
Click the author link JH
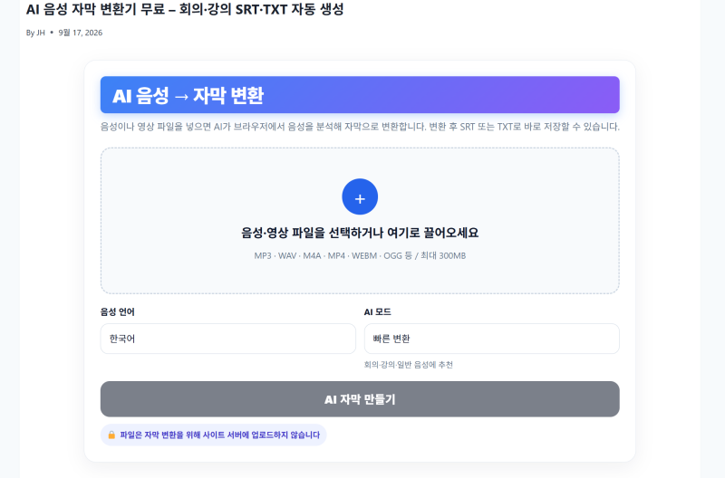[41, 33]
